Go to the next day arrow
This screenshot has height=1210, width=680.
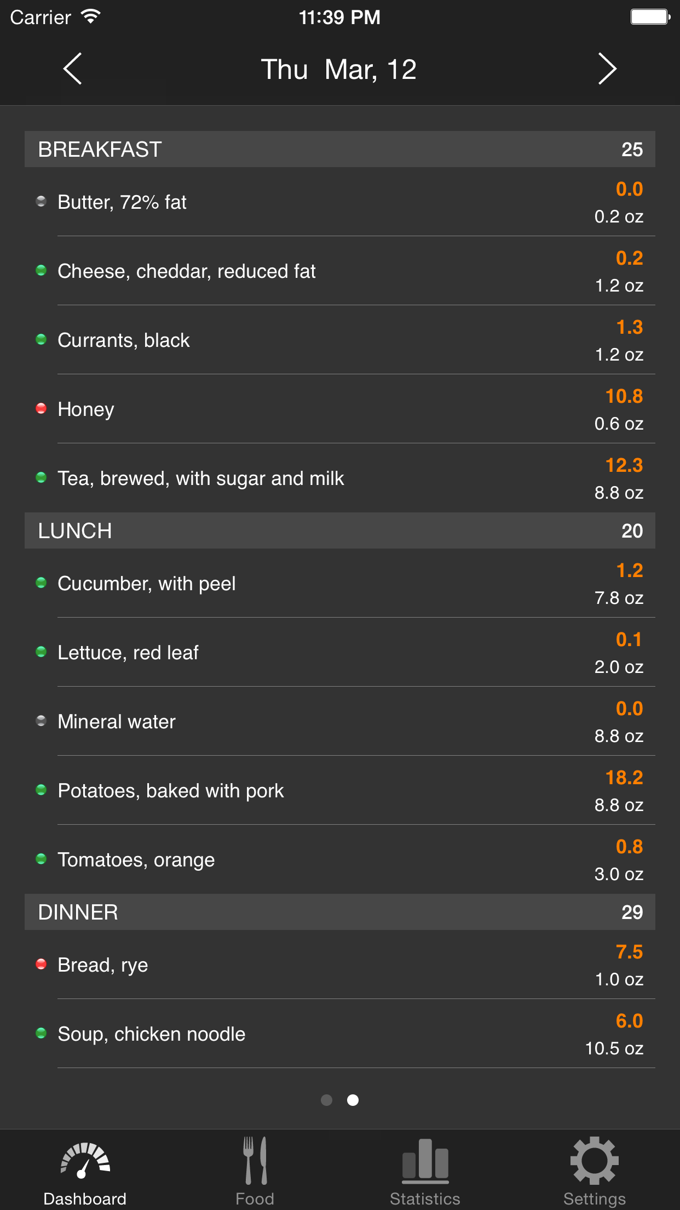607,69
